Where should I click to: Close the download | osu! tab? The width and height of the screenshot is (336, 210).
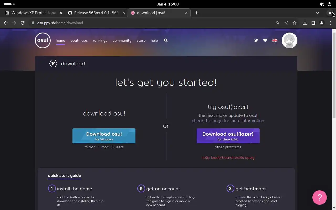pyautogui.click(x=186, y=13)
